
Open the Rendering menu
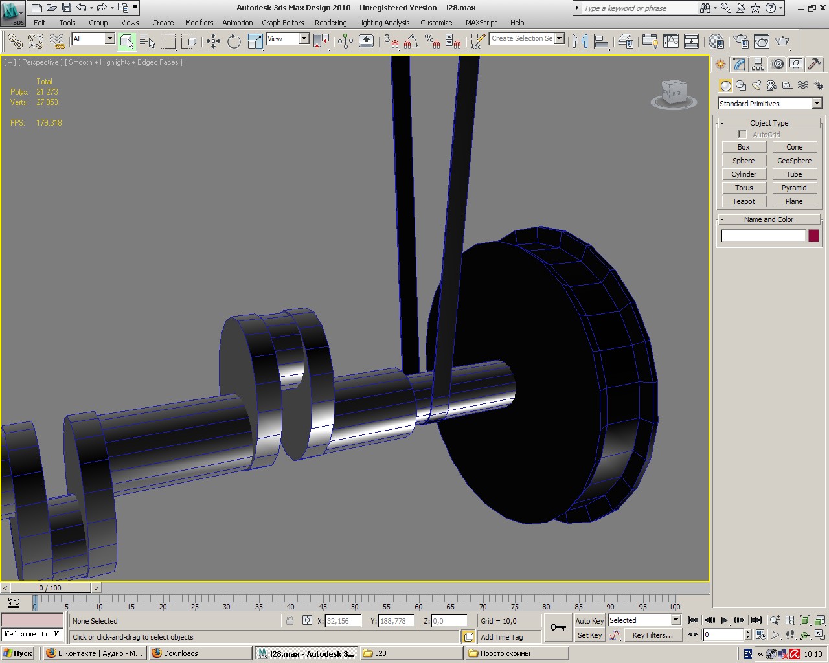(330, 23)
